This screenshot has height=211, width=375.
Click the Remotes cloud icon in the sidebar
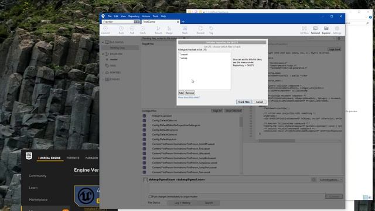(107, 72)
